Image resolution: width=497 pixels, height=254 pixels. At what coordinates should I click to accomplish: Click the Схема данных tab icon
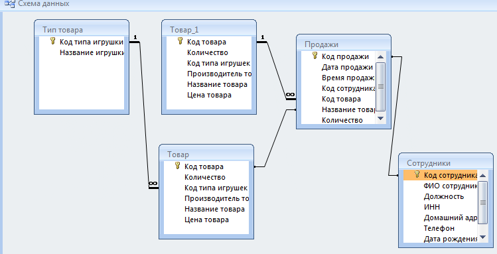[9, 4]
